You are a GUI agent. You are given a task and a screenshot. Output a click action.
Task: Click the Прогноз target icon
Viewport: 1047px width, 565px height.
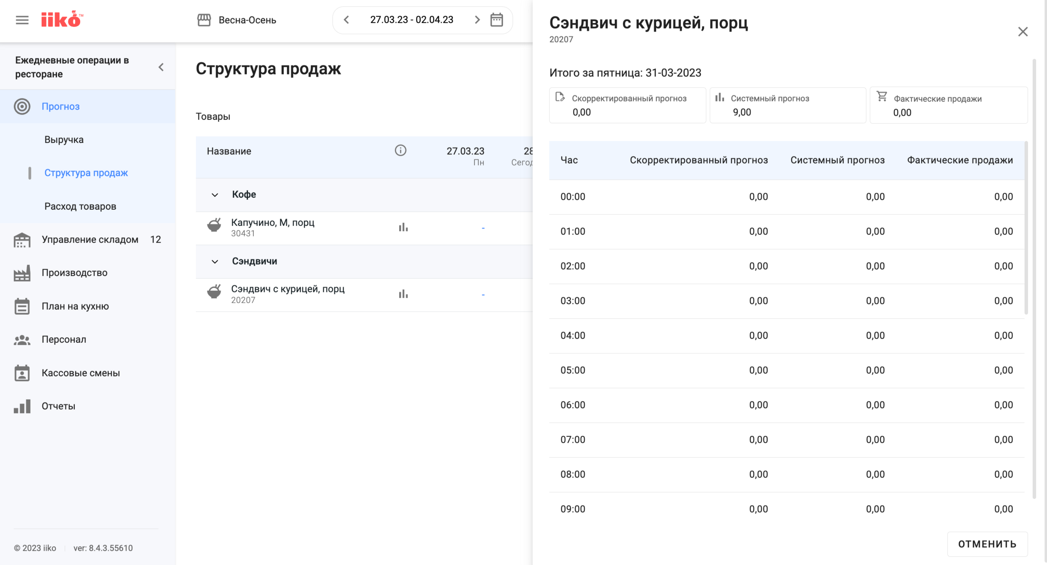pos(22,106)
